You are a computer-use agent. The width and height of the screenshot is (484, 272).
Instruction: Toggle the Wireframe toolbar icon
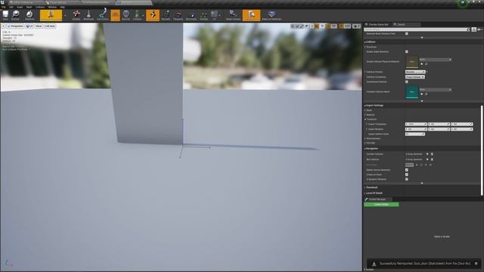pos(88,15)
